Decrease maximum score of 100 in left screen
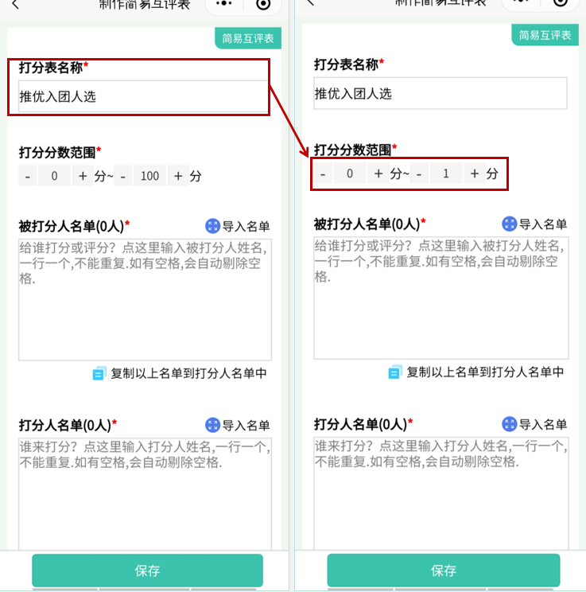Screen dimensions: 586x592 pyautogui.click(x=123, y=176)
